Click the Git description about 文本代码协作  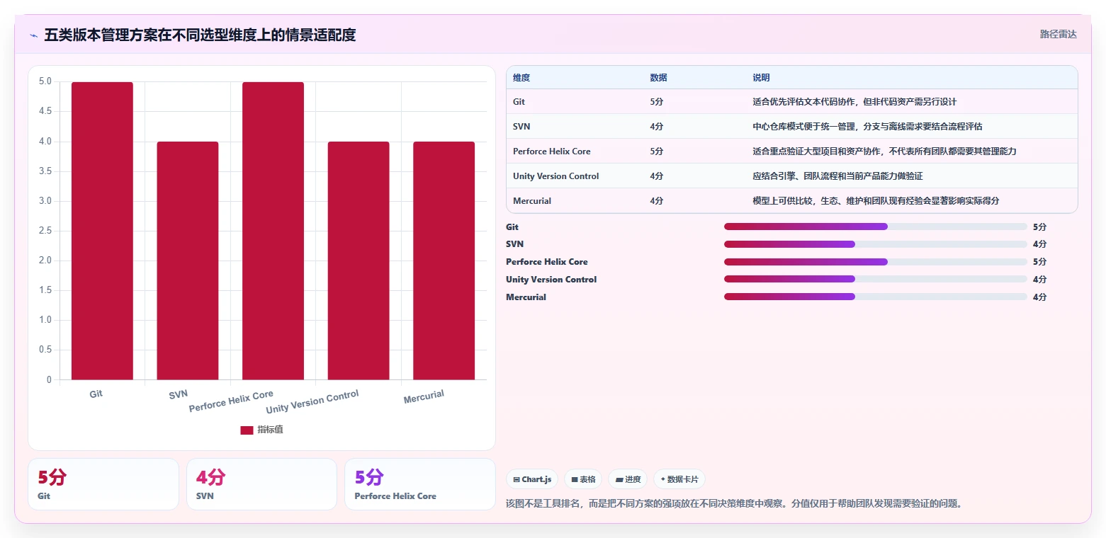[854, 102]
